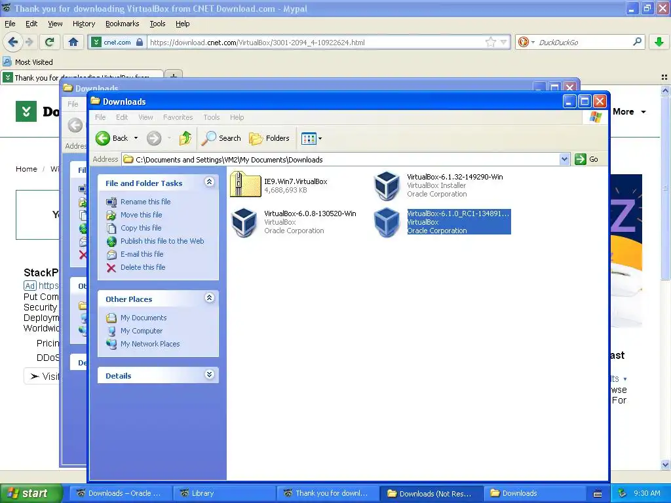Click the Mypal browser forward arrow
The height and width of the screenshot is (503, 671).
coord(29,42)
